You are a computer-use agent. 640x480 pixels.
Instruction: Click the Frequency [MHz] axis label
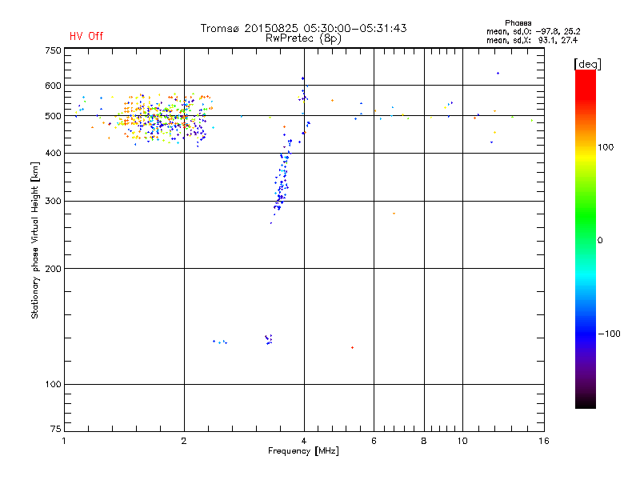click(302, 452)
